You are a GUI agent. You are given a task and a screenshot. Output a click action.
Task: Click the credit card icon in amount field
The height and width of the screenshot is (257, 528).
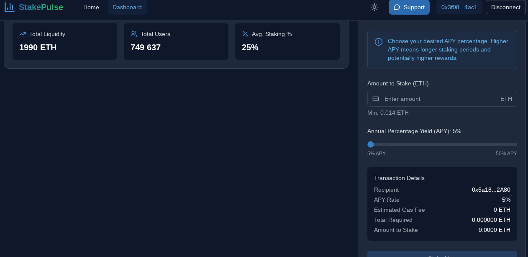(x=376, y=99)
